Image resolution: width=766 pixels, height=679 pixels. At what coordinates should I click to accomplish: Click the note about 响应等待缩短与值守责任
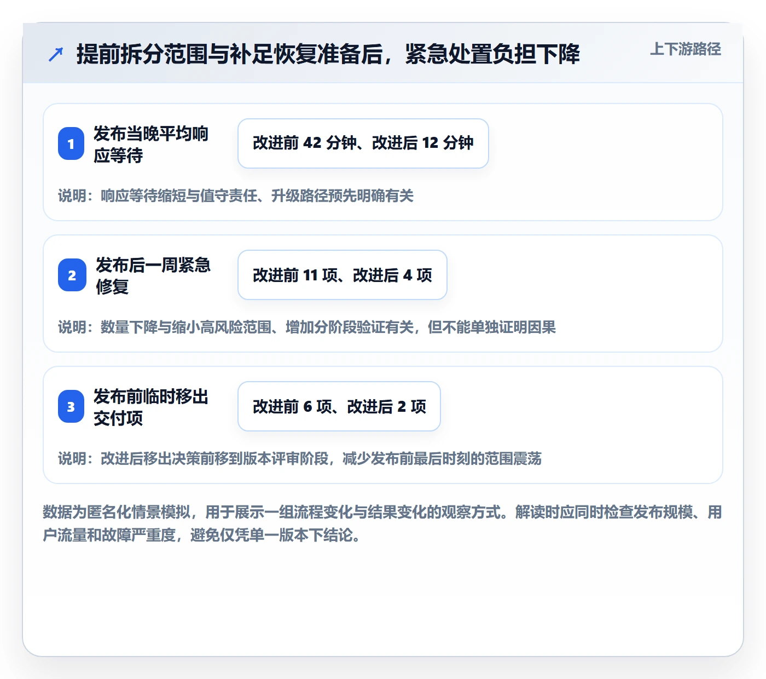click(236, 195)
